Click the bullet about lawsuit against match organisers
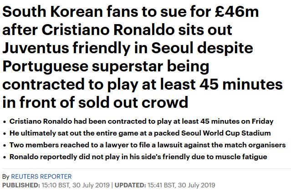The width and height of the screenshot is (291, 191). (x=148, y=145)
